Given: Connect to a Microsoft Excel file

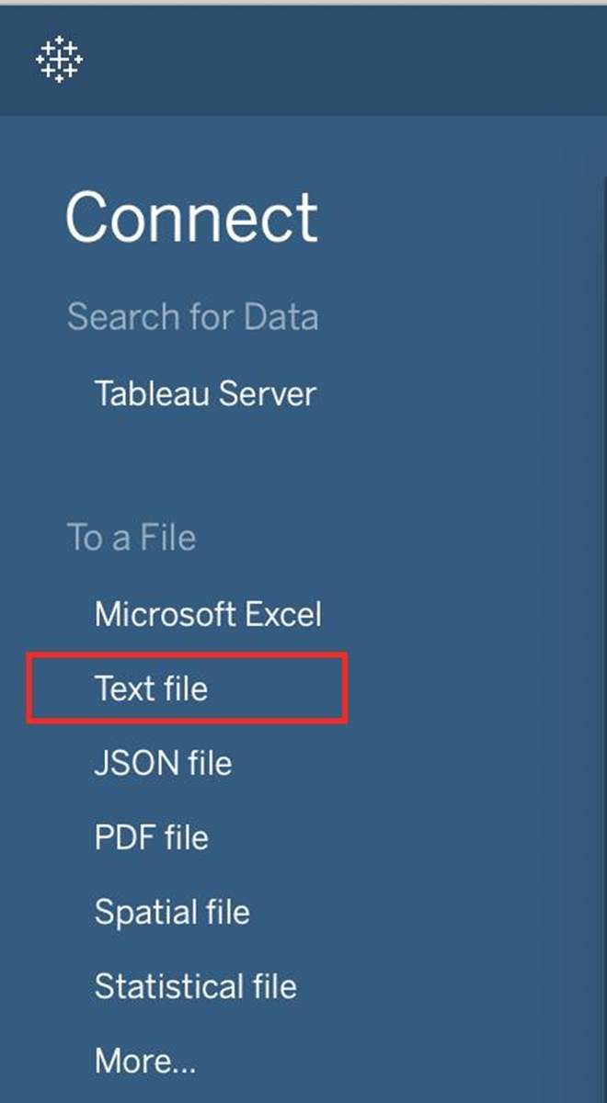Looking at the screenshot, I should (x=208, y=614).
